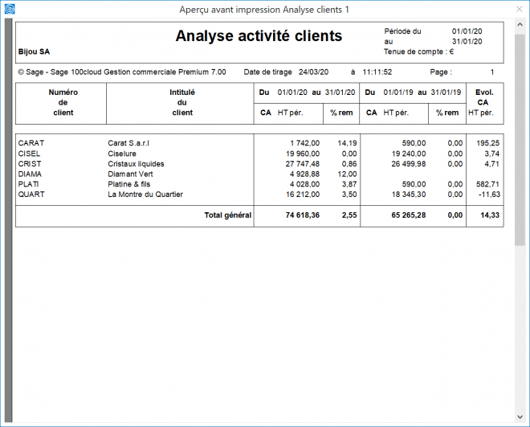Screen dimensions: 530x427
Task: Click the evolution value 3,74
Action: pos(491,154)
